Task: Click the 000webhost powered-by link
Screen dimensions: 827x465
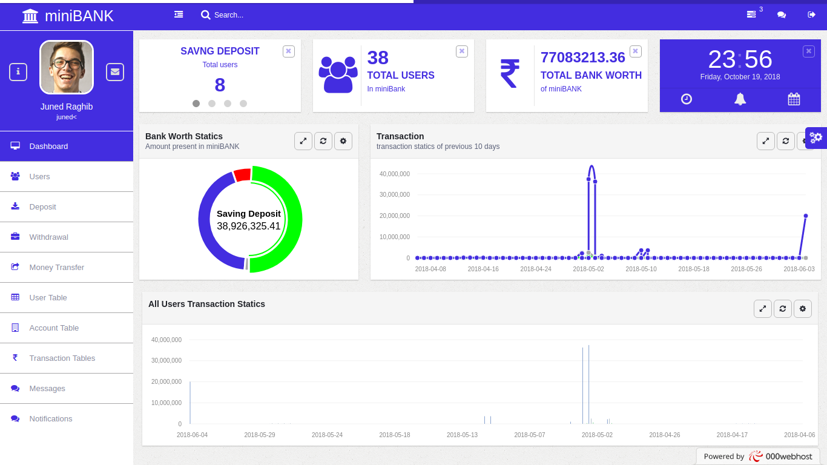Action: point(758,457)
